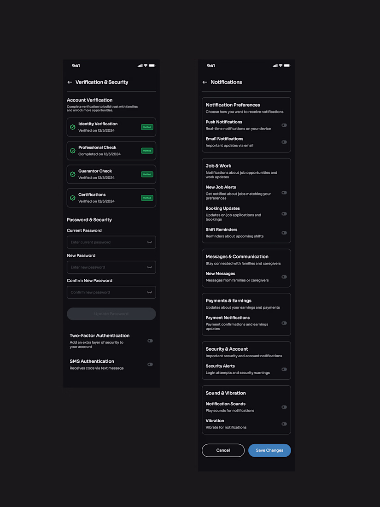Click the Cancel button
This screenshot has height=507, width=380.
tap(223, 450)
